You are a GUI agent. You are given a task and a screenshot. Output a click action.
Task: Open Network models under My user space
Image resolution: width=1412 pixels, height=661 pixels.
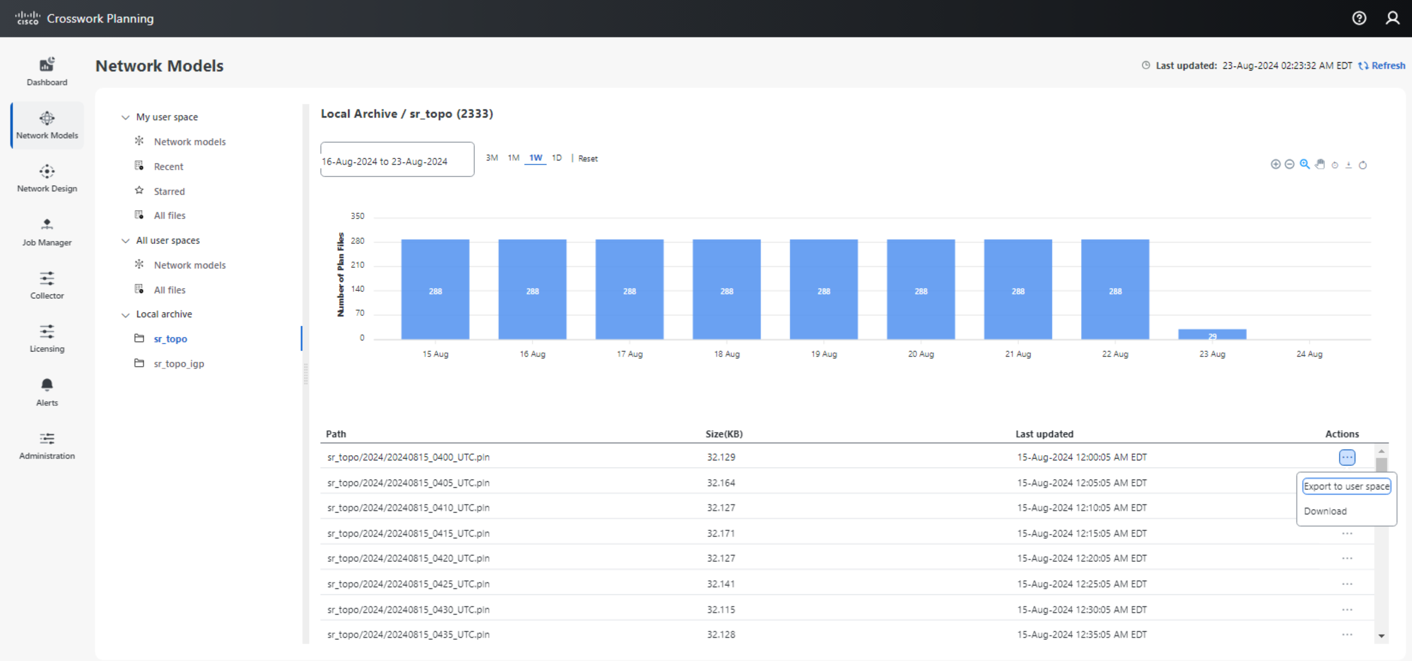[x=189, y=142]
